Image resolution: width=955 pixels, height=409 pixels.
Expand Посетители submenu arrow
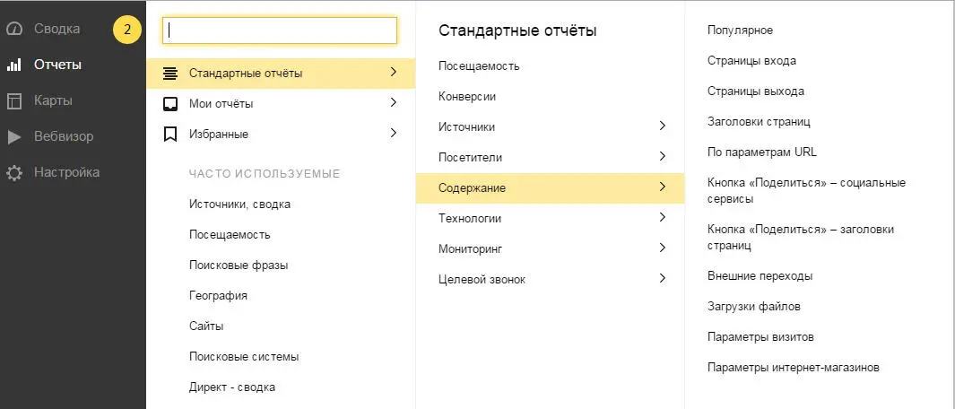tap(663, 156)
